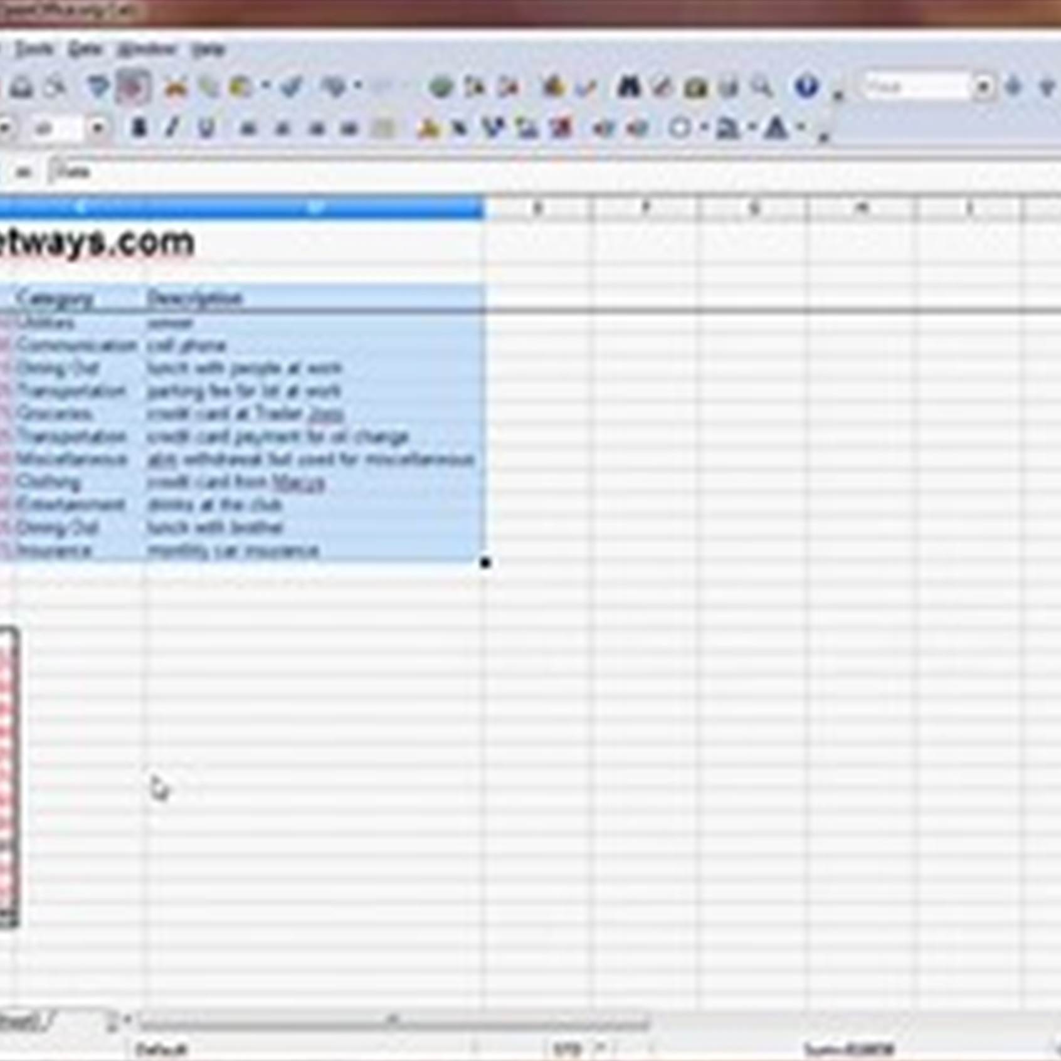The height and width of the screenshot is (1061, 1061).
Task: Merge the selected cells
Action: tap(384, 129)
